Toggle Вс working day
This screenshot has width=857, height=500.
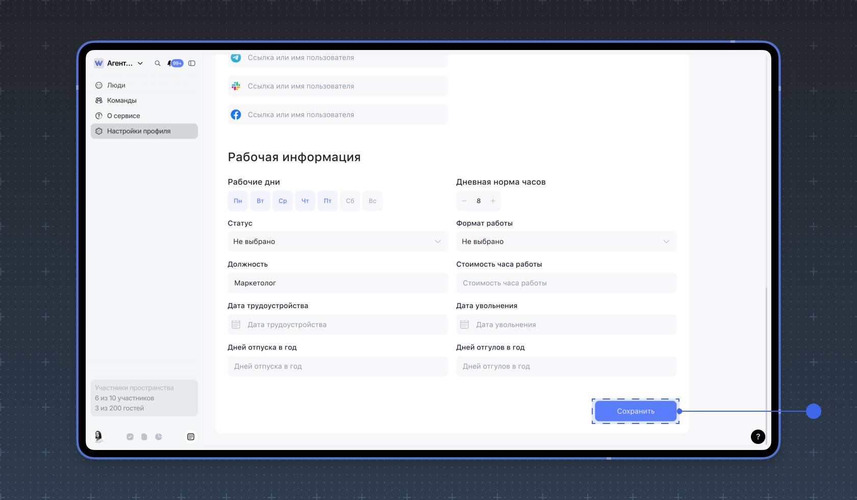(372, 201)
